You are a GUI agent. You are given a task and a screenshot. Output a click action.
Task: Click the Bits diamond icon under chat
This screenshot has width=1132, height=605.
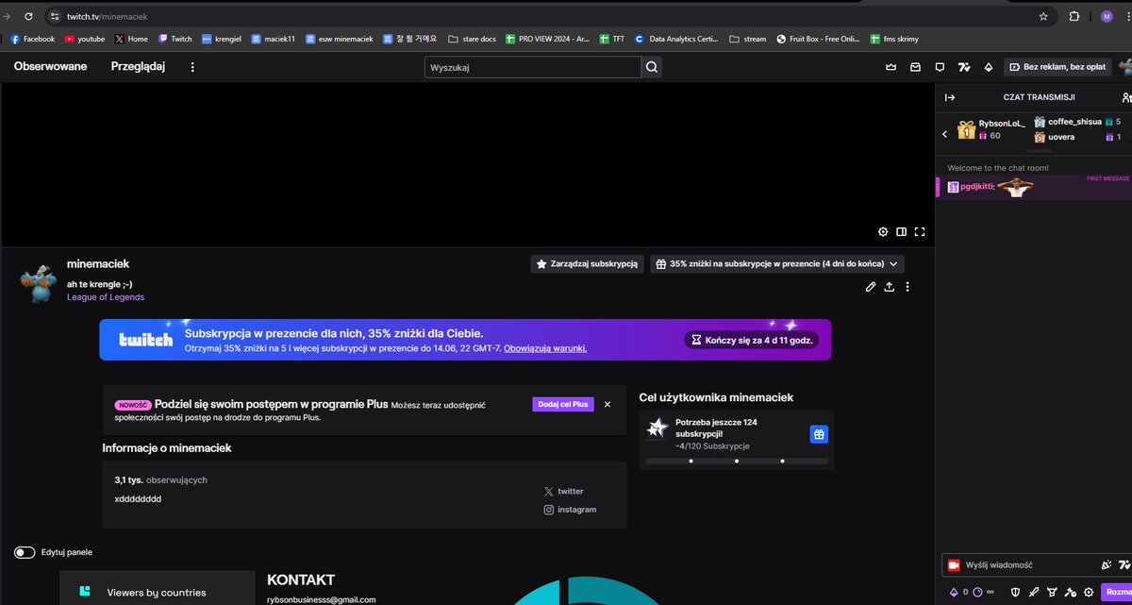pos(953,593)
